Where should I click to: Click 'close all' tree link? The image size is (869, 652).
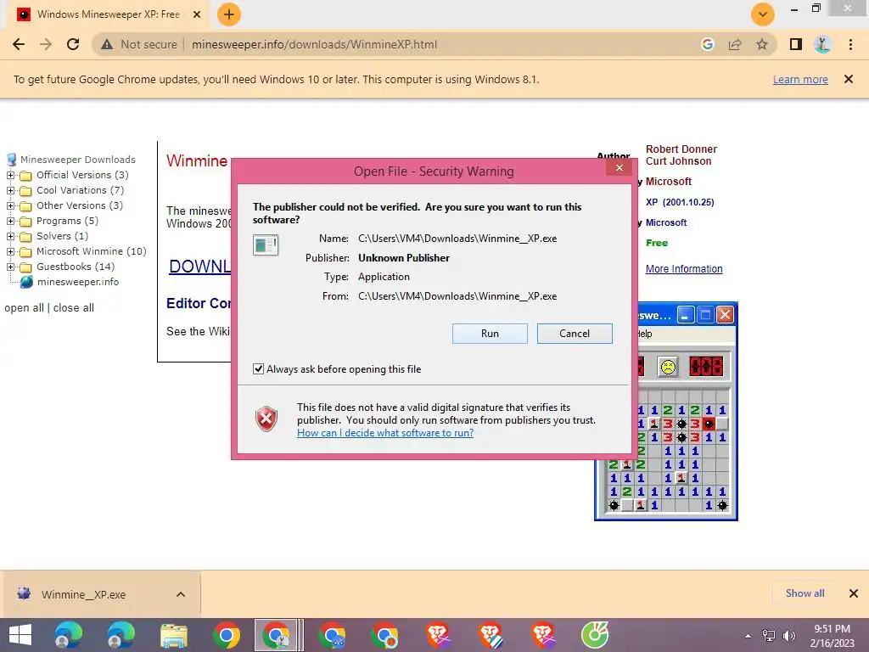click(x=73, y=307)
